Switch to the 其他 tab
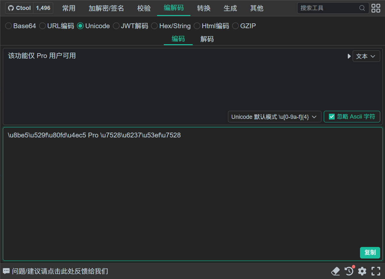The height and width of the screenshot is (279, 385). click(x=257, y=8)
